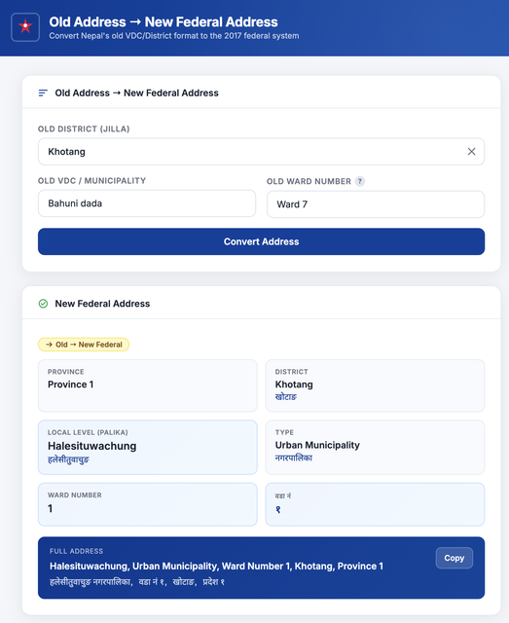This screenshot has width=509, height=623.
Task: Click the Old District input showing Khotang
Action: pos(261,152)
